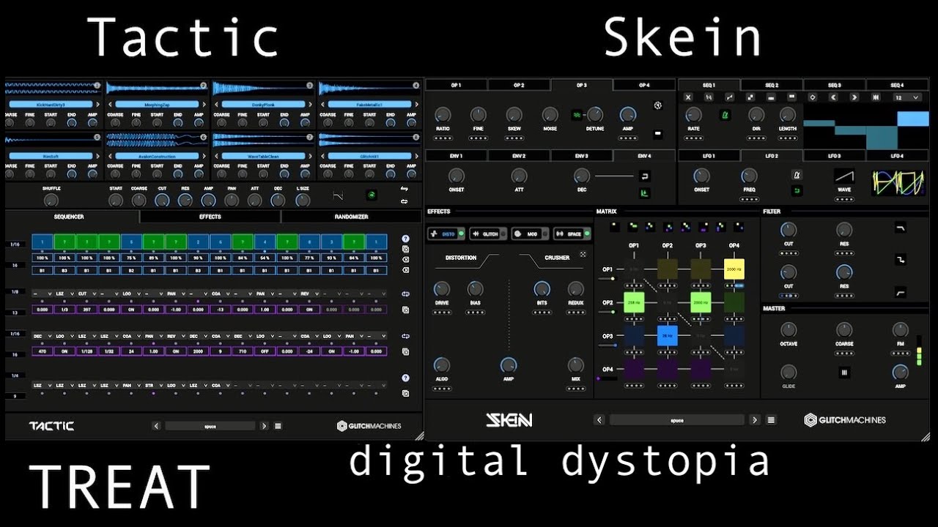
Task: Click the Skein preset name field
Action: point(677,420)
